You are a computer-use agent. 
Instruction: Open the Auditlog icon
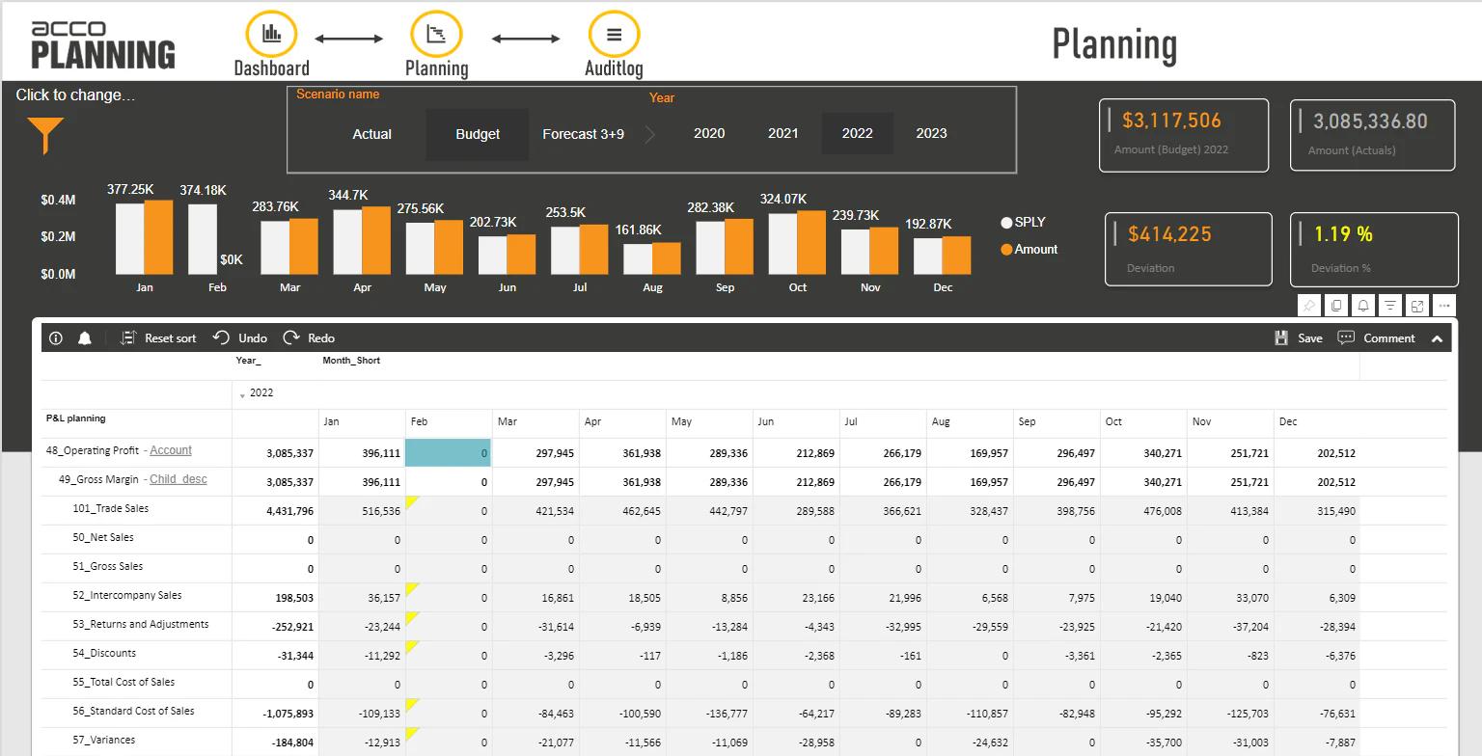(x=614, y=33)
